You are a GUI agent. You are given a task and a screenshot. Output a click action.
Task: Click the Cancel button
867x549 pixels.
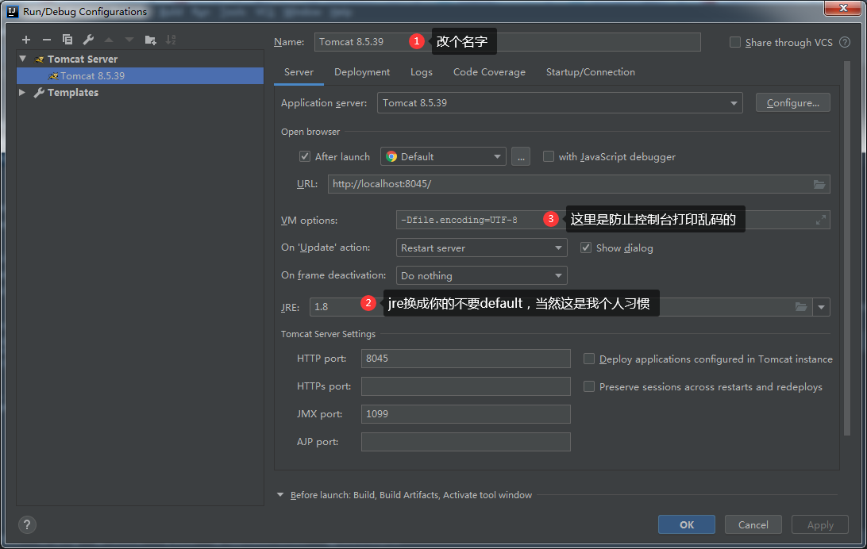(753, 524)
